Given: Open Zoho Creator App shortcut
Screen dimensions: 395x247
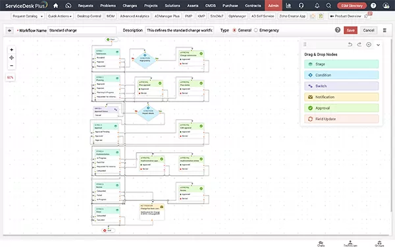Looking at the screenshot, I should pyautogui.click(x=292, y=16).
